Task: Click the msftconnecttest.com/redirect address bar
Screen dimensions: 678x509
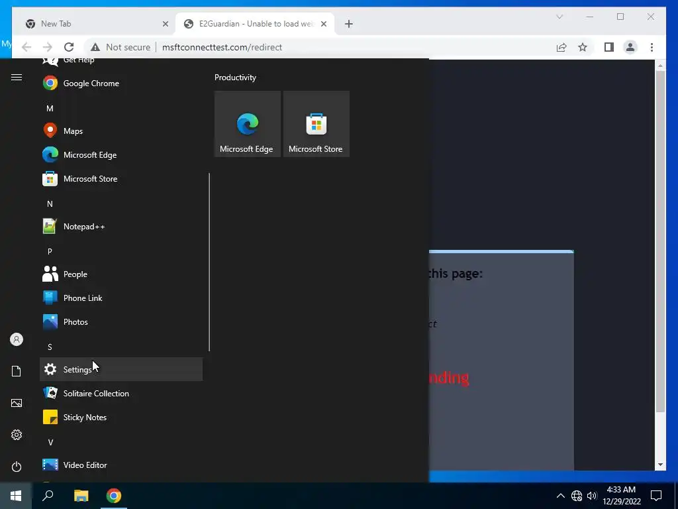Action: (222, 47)
